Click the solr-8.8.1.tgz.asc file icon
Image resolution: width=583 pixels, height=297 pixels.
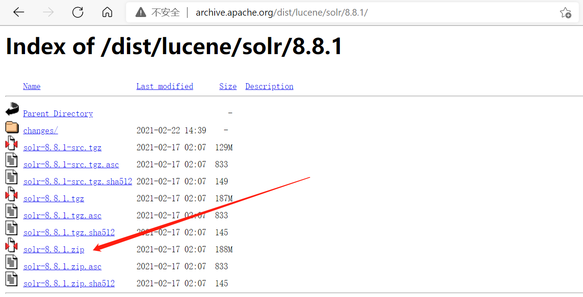(x=12, y=212)
